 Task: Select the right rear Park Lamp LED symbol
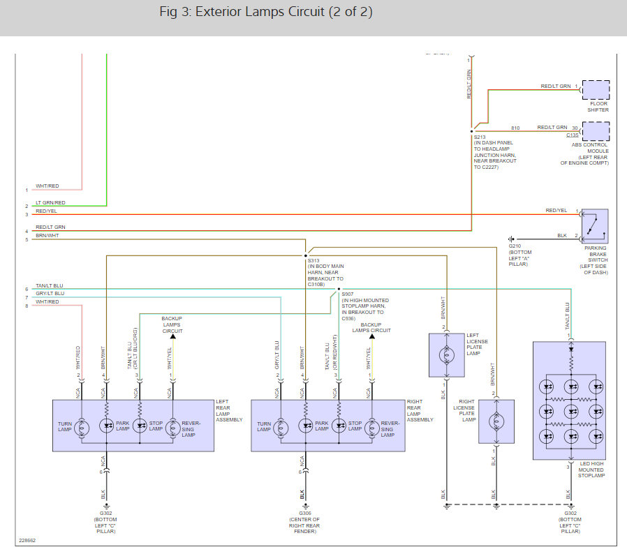pos(306,426)
